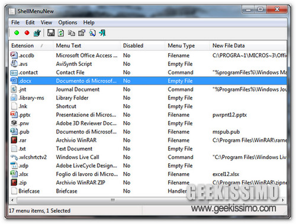Image resolution: width=296 pixels, height=224 pixels.
Task: Click the horizontal scrollbar left arrow
Action: [12, 200]
